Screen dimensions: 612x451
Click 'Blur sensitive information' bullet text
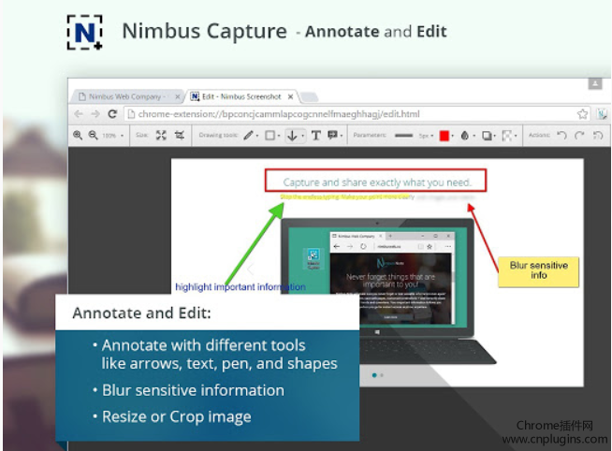(193, 390)
